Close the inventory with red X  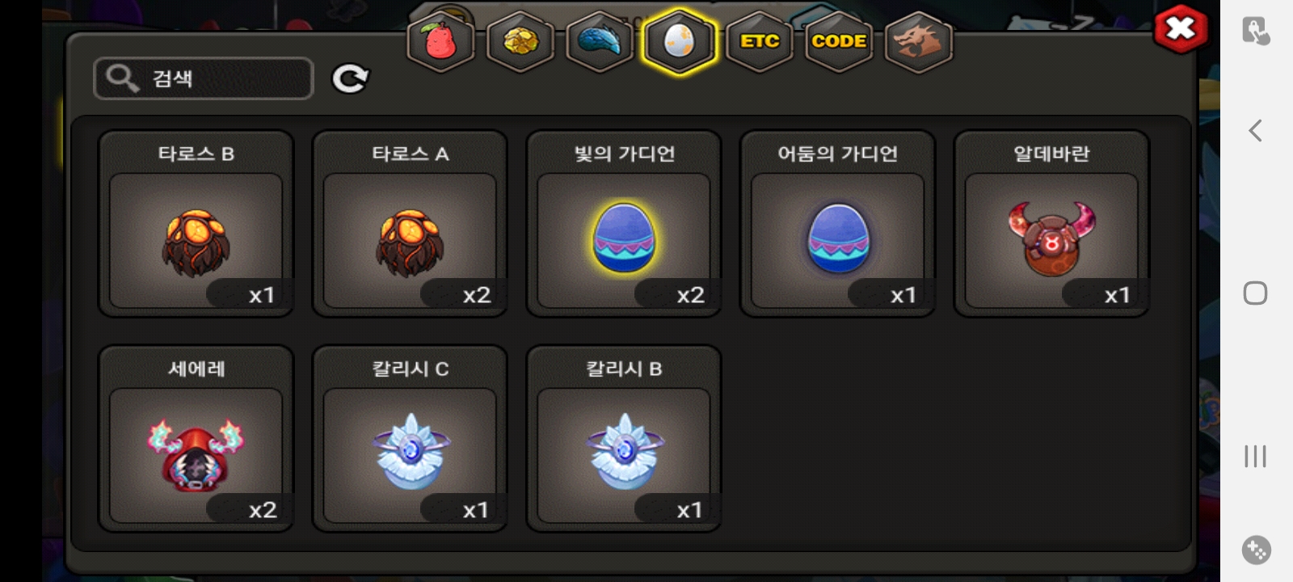[1181, 30]
